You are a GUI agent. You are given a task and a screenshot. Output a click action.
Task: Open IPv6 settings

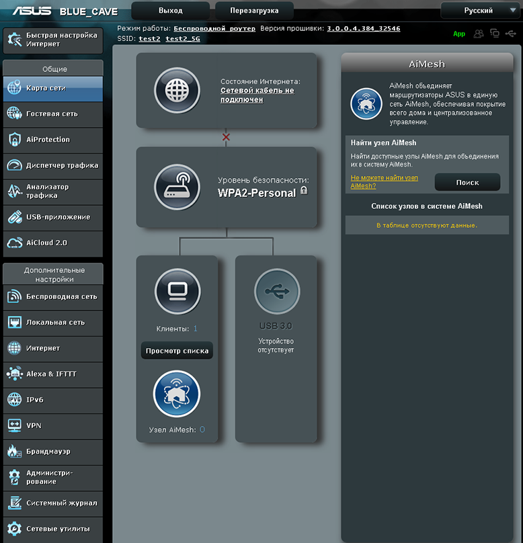pos(53,400)
